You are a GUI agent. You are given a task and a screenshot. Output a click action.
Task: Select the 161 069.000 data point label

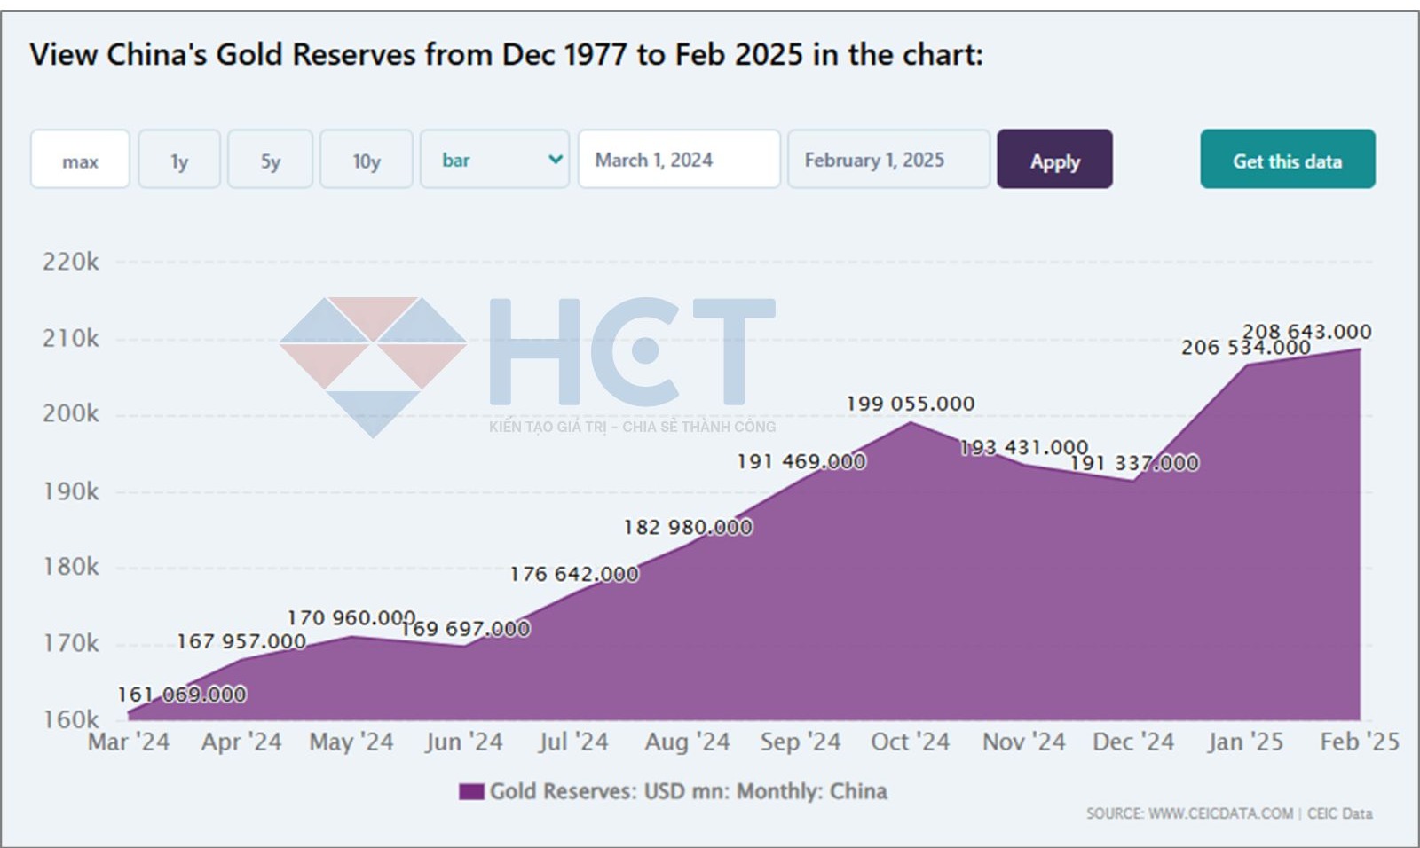(x=182, y=695)
